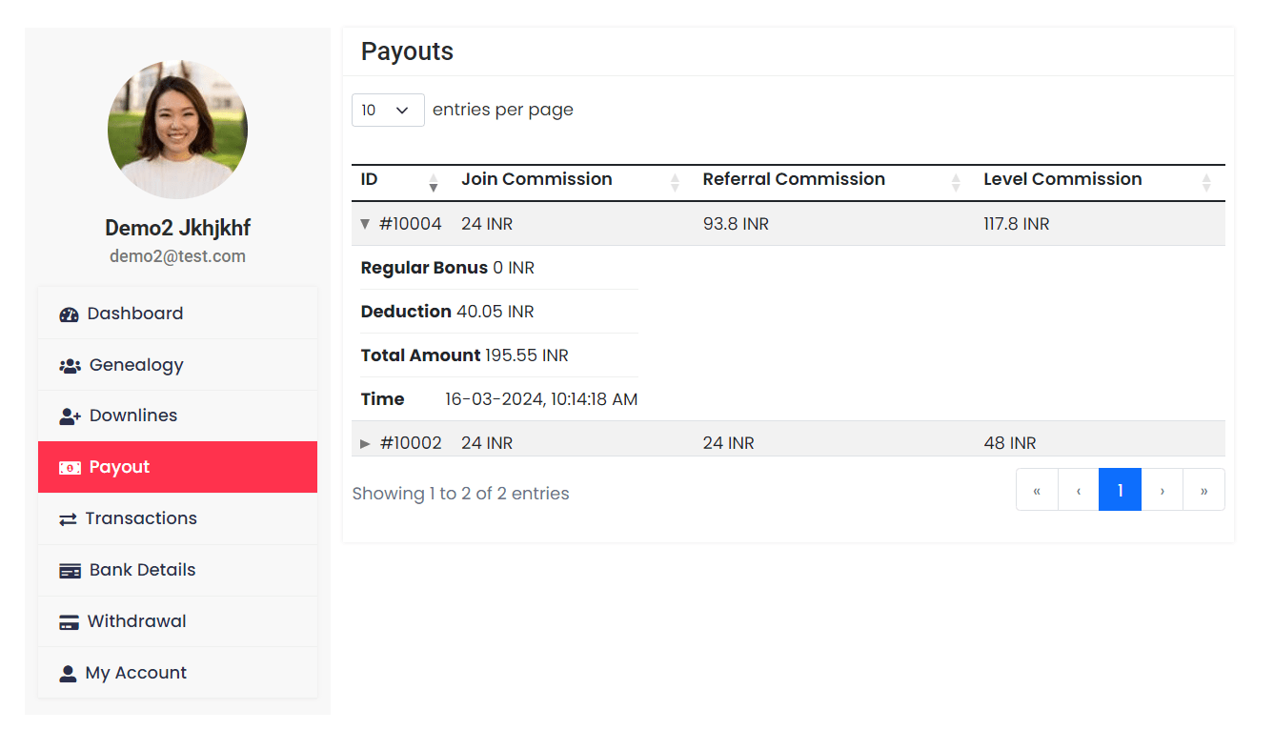Click the last-page pagination button
1274x730 pixels.
[x=1203, y=489]
